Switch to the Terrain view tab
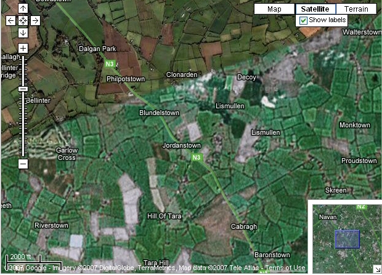The width and height of the screenshot is (382, 275). [x=356, y=9]
